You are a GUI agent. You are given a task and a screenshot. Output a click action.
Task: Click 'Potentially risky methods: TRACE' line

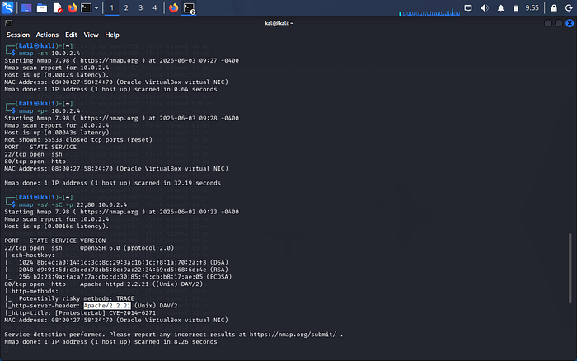coord(77,298)
